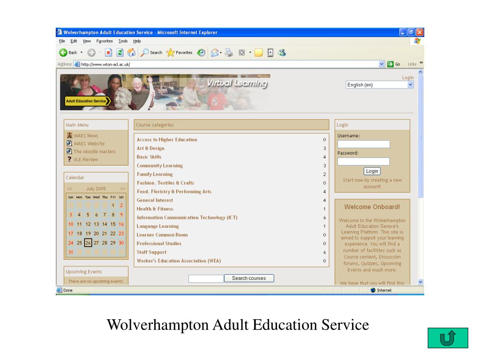Open Staff Support category
Screen dimensions: 480x360
tap(151, 252)
